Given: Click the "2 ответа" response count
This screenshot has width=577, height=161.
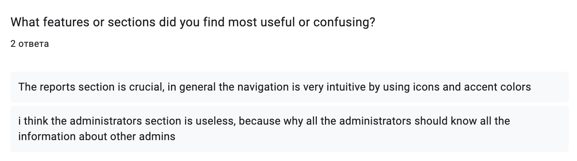Looking at the screenshot, I should (x=30, y=44).
